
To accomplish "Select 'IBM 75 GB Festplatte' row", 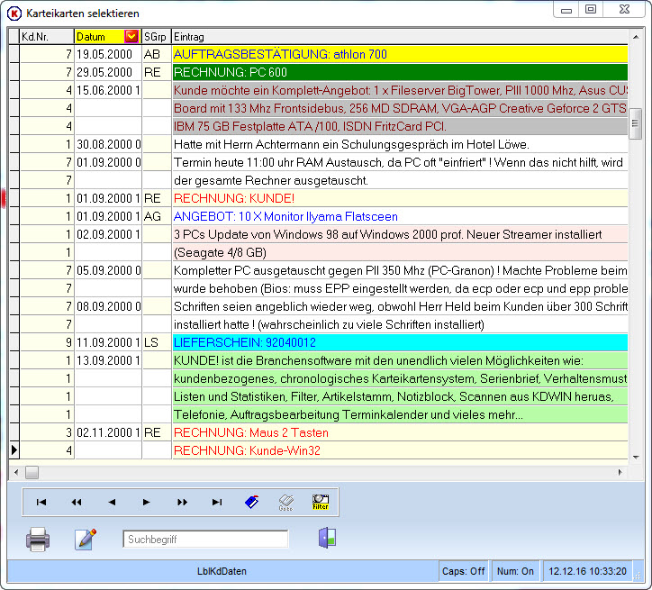I will (400, 126).
